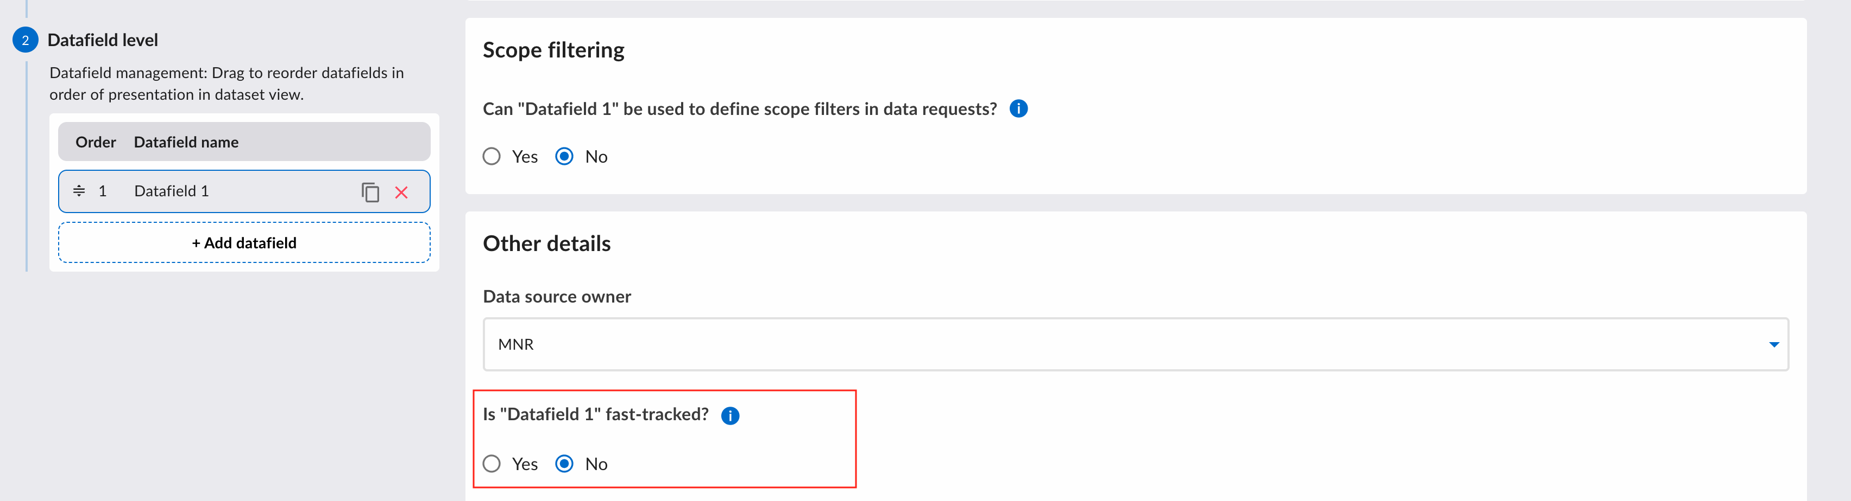1851x501 pixels.
Task: Click the Datafield name column header
Action: (x=186, y=142)
